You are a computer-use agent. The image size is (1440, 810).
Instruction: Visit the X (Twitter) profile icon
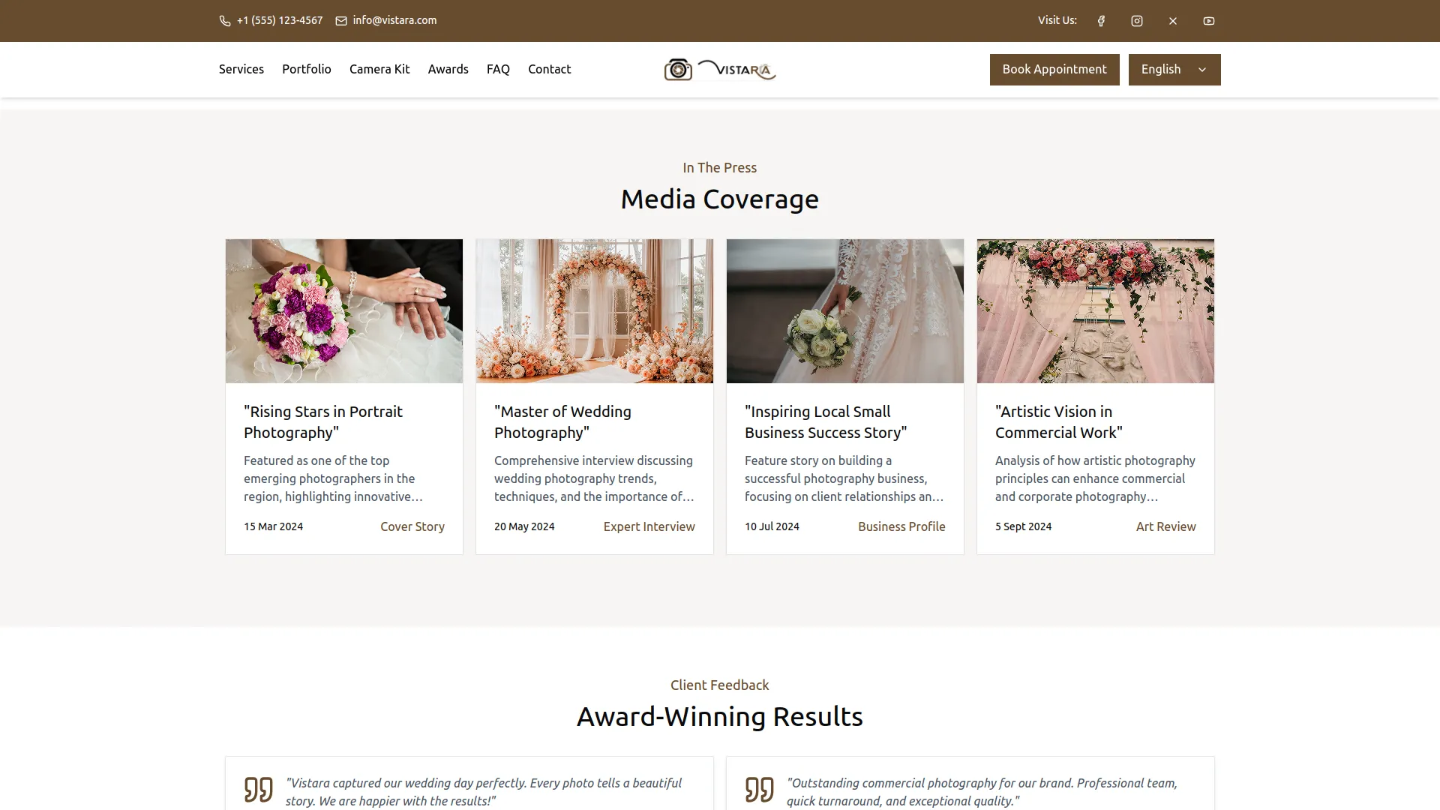pos(1172,20)
